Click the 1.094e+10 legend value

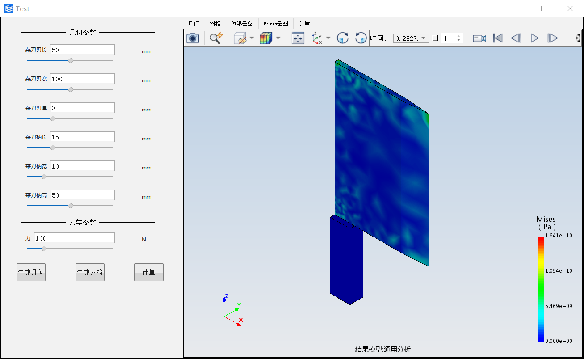[x=559, y=270]
